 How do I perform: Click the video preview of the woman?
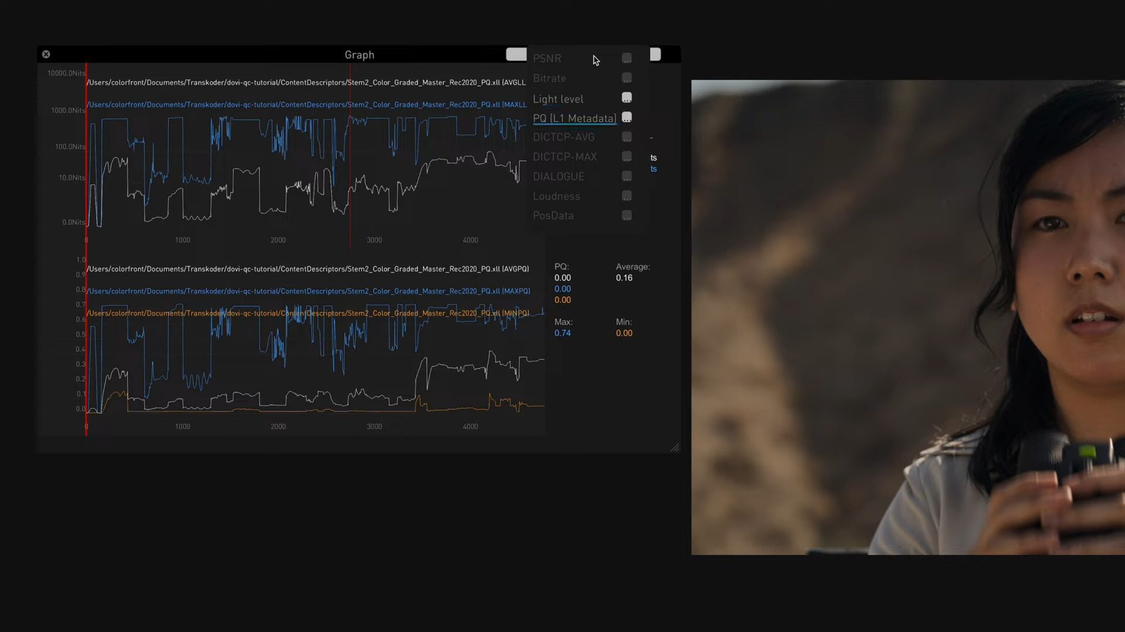tap(907, 317)
